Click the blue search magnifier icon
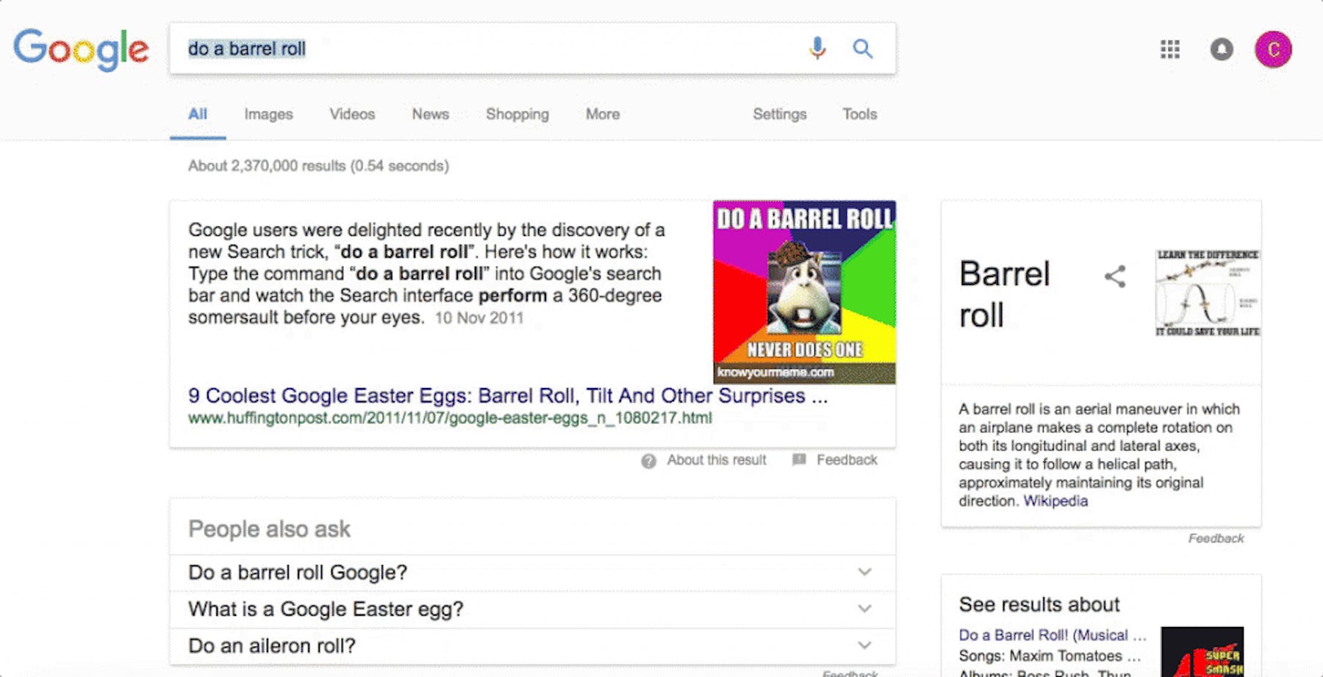 tap(863, 49)
